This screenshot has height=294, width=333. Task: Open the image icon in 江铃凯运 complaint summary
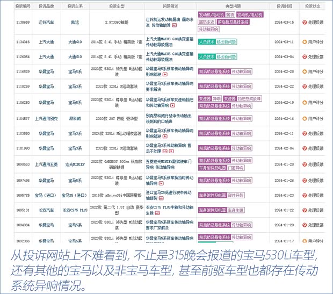175,25
